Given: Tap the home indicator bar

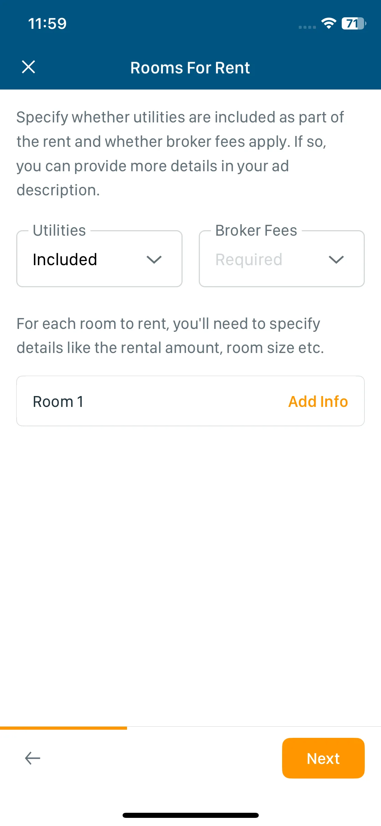Looking at the screenshot, I should point(191,815).
